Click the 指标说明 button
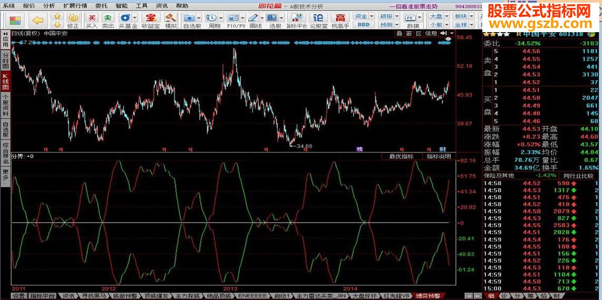The height and width of the screenshot is (300, 602). [439, 157]
